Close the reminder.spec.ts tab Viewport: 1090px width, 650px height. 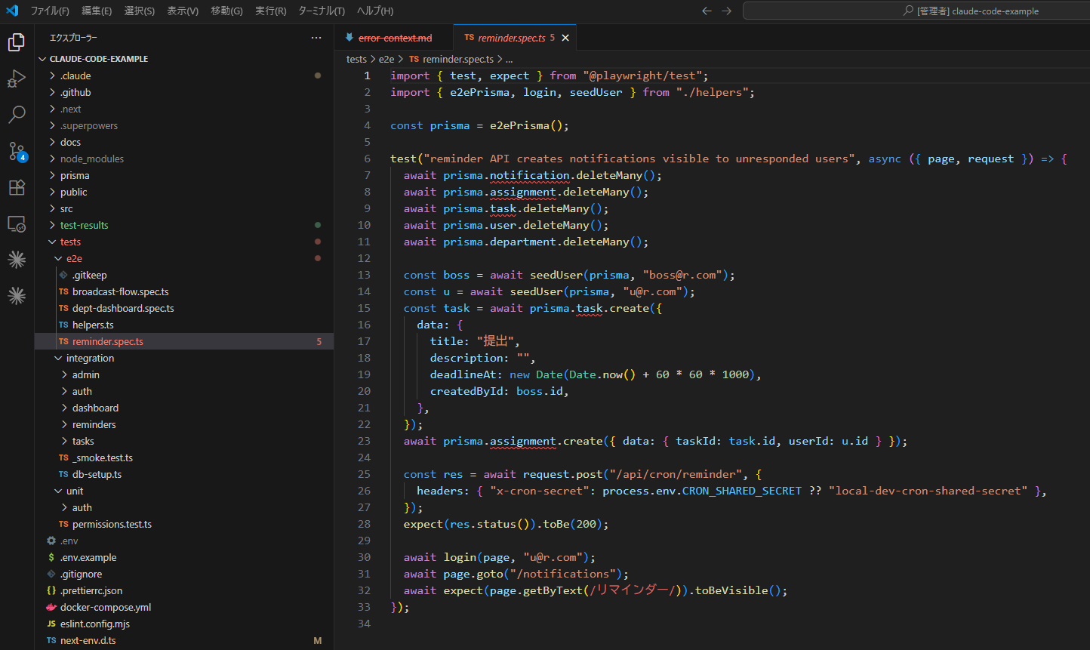tap(565, 38)
